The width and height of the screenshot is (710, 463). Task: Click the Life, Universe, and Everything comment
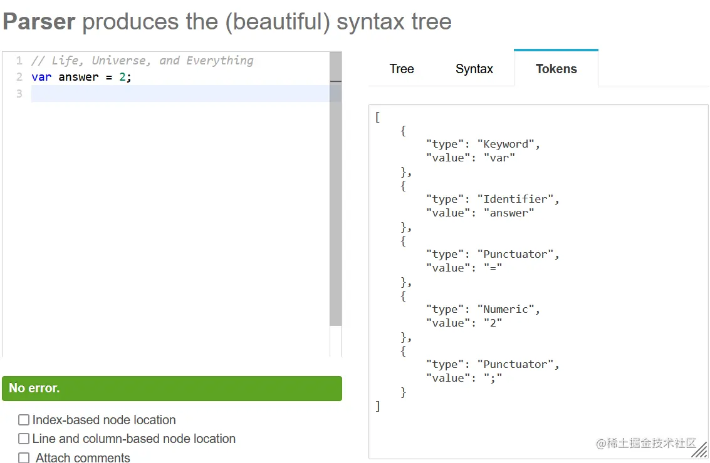143,61
